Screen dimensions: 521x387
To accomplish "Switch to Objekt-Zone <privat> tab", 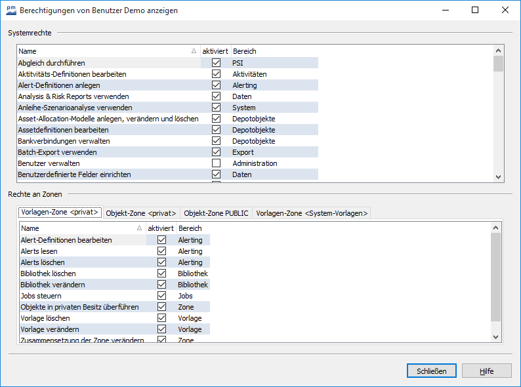I will tap(140, 213).
